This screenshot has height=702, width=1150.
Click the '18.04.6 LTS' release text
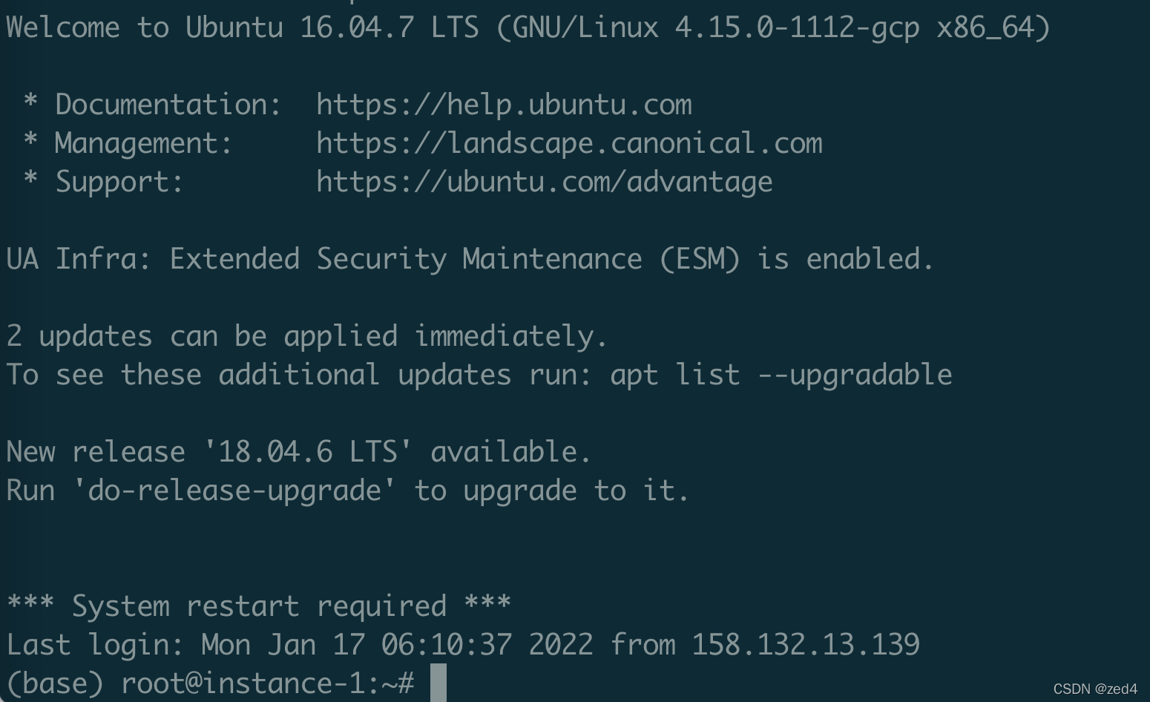point(308,451)
